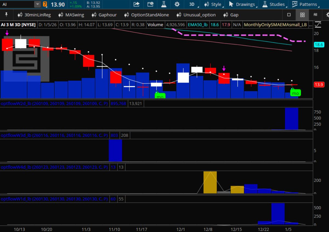
Task: Click the 803 value in optflowW3d
Action: (114, 135)
